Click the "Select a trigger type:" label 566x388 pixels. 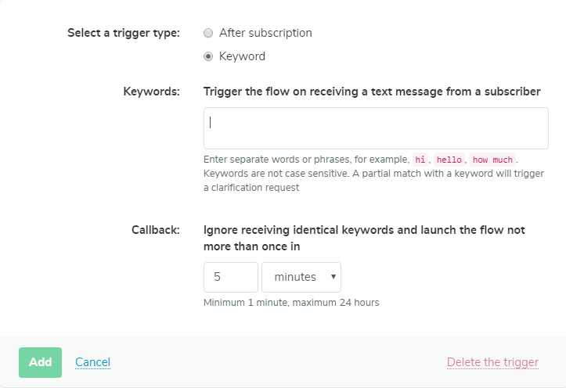[124, 33]
